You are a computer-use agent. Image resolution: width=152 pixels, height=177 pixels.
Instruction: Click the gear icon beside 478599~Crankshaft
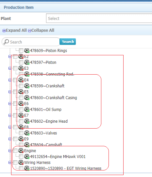point(27,86)
